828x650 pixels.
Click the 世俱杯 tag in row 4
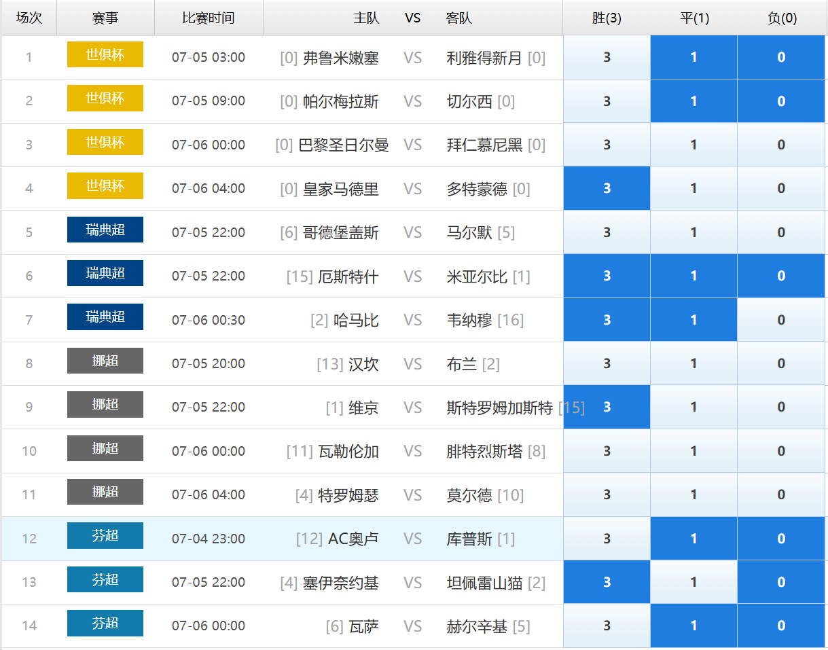pos(105,185)
